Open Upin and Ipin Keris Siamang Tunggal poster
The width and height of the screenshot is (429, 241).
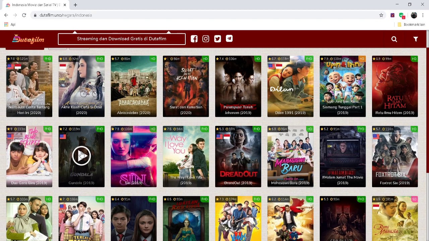(343, 86)
